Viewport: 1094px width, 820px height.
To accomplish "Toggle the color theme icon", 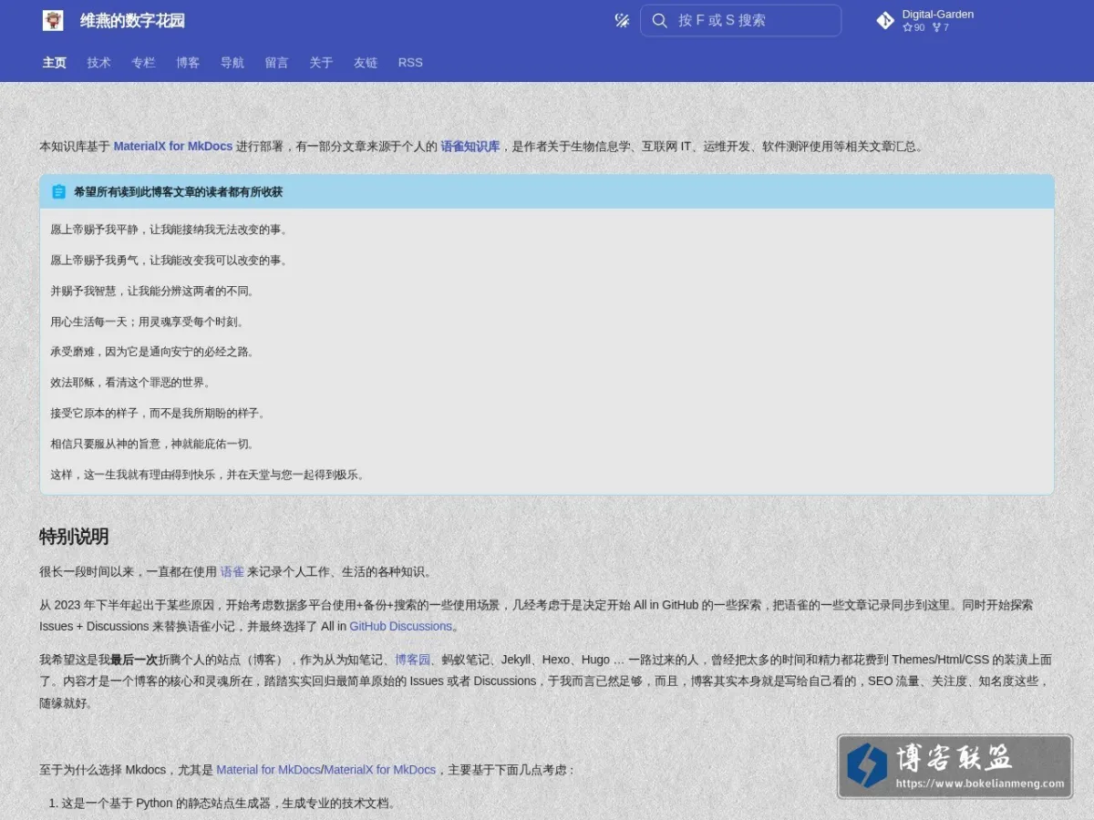I will pyautogui.click(x=622, y=20).
